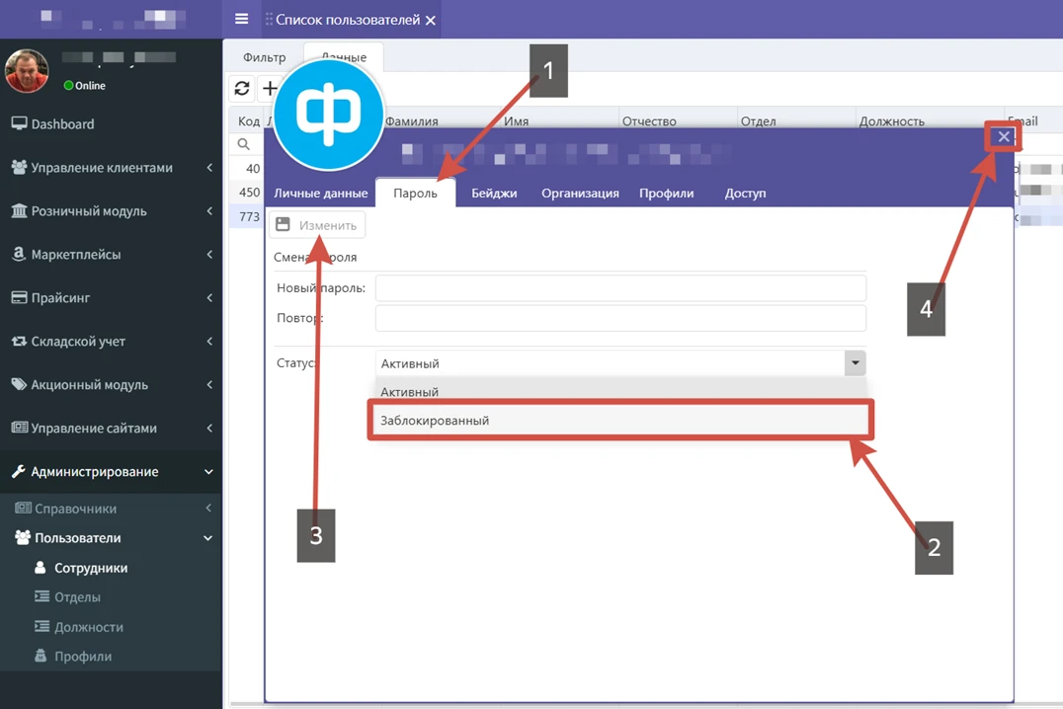Image resolution: width=1063 pixels, height=709 pixels.
Task: Click the Новый пароль input field
Action: pyautogui.click(x=620, y=288)
